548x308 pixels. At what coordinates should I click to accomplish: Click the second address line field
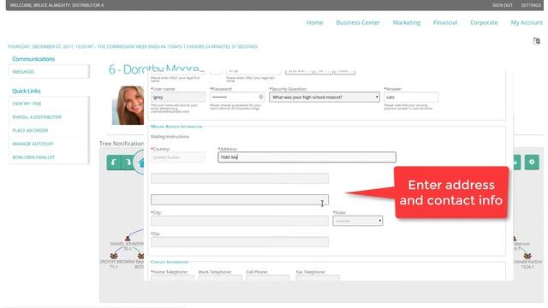click(240, 178)
